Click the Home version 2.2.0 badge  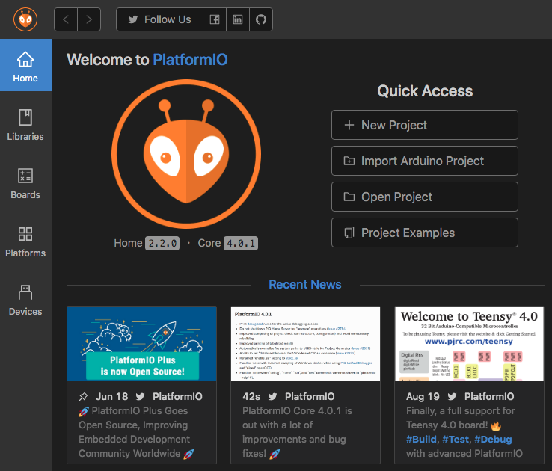point(162,243)
